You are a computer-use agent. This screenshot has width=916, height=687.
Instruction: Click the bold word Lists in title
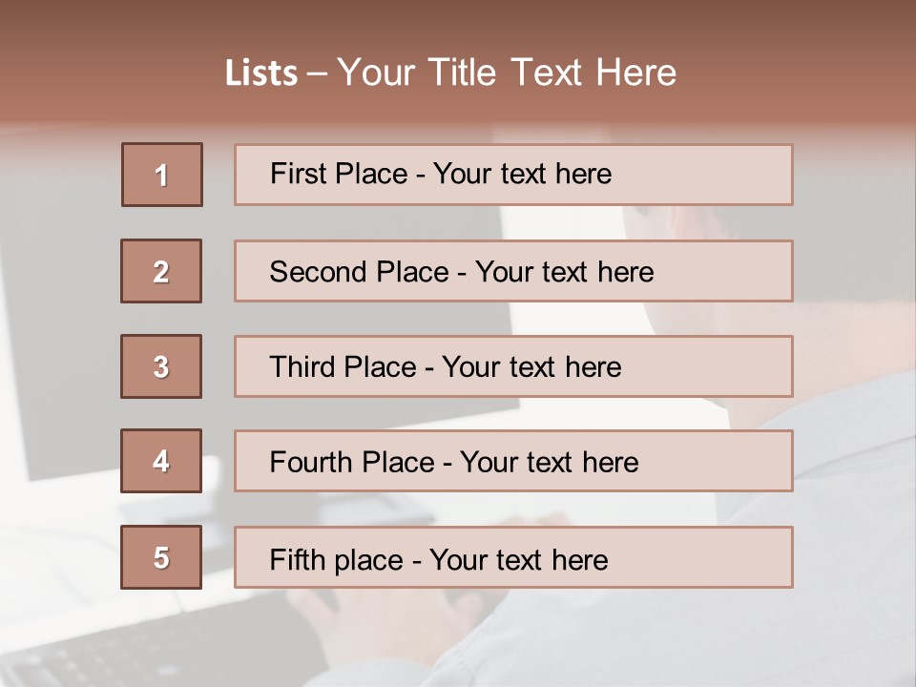(x=261, y=73)
